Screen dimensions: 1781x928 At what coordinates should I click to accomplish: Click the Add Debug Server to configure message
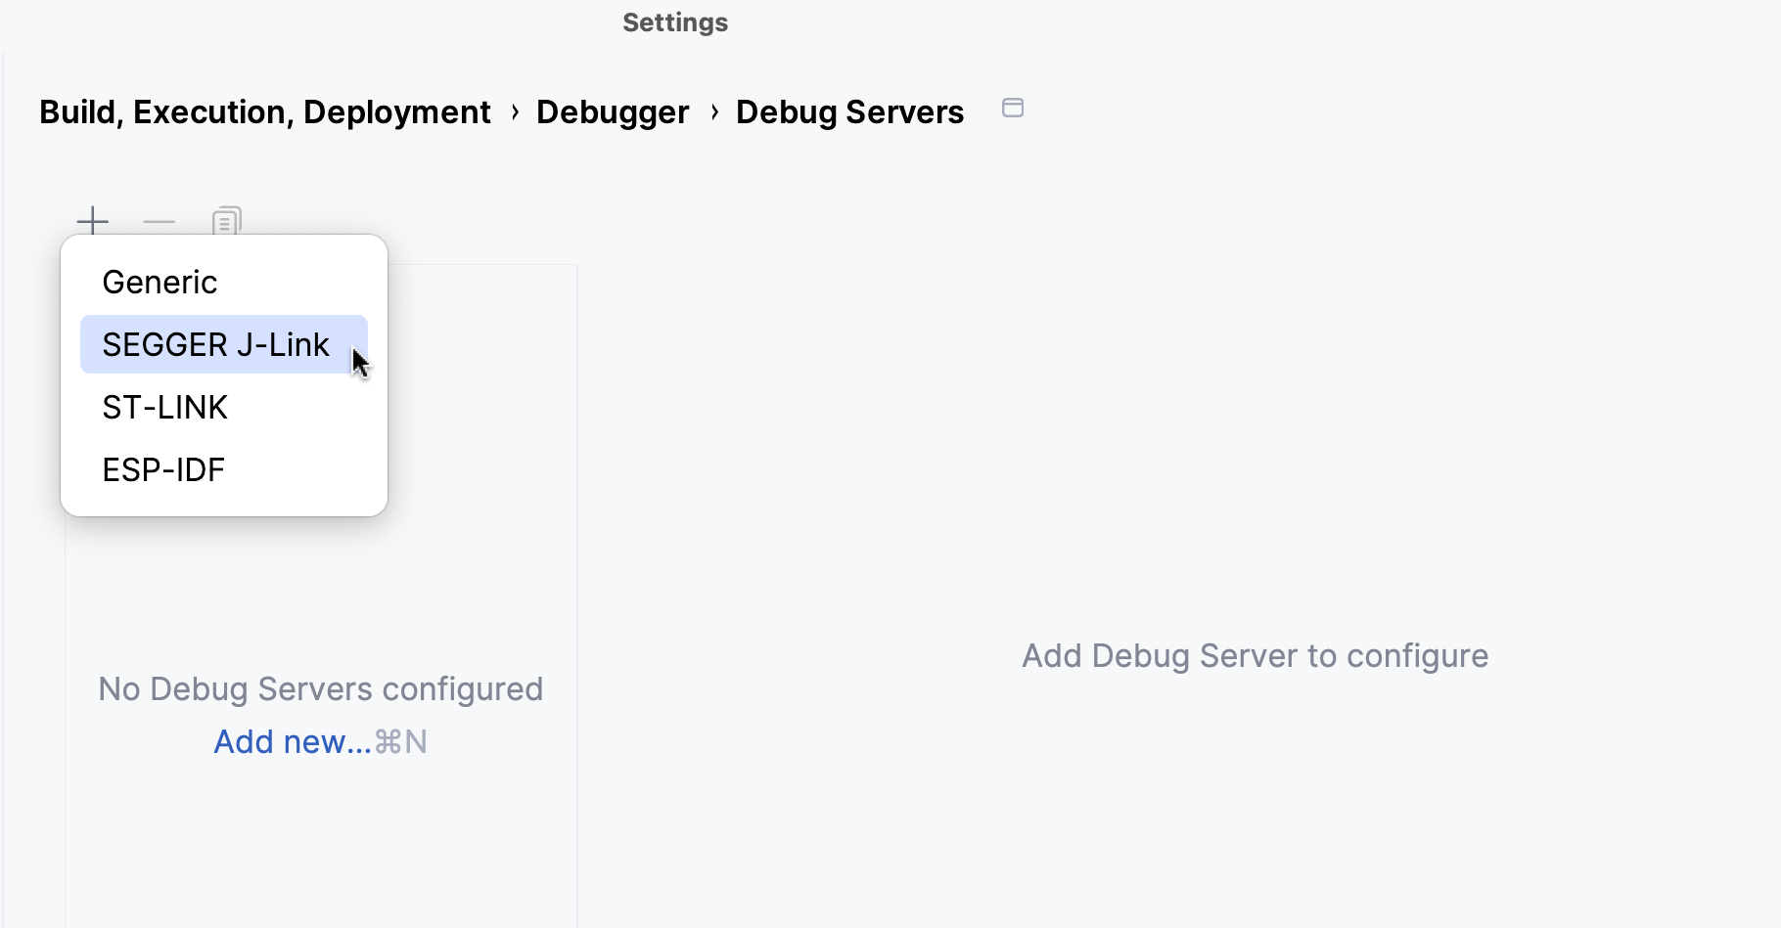pyautogui.click(x=1256, y=656)
